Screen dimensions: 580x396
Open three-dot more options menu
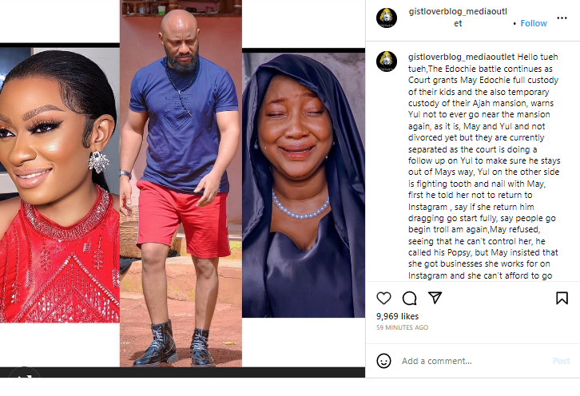coord(562,18)
